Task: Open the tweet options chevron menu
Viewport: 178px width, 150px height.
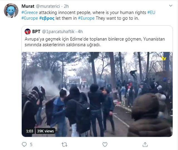Action: pos(170,6)
